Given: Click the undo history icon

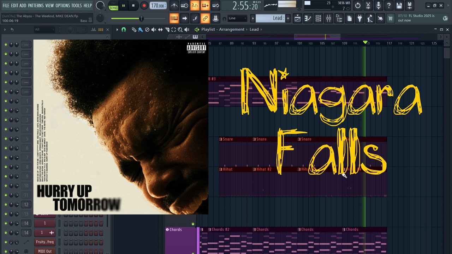Looking at the screenshot, I should (x=358, y=6).
